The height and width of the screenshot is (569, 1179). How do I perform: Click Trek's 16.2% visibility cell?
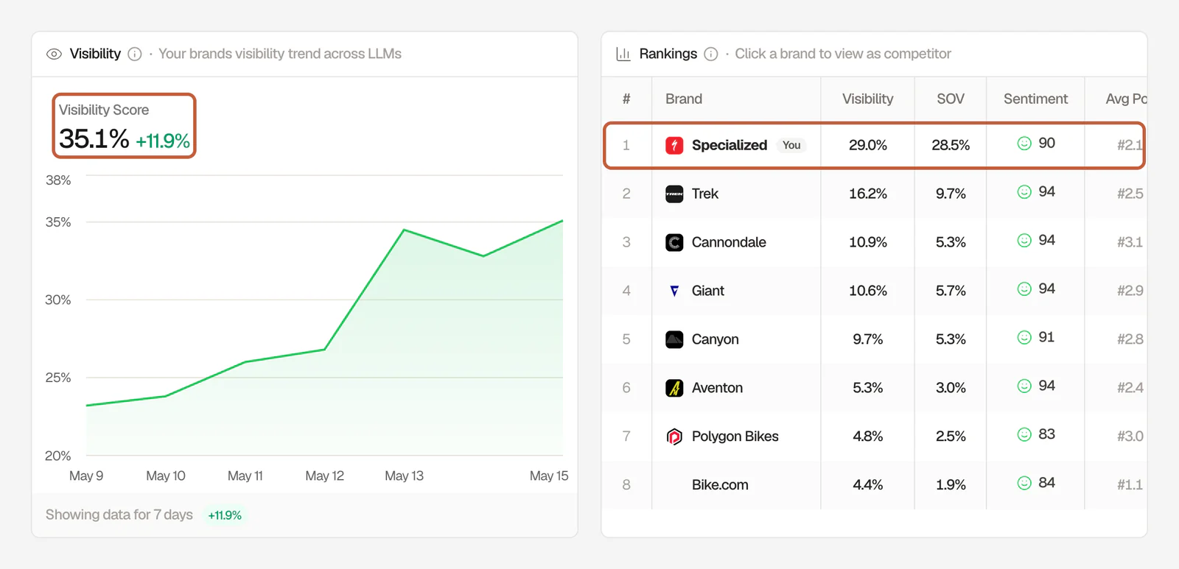pyautogui.click(x=868, y=194)
